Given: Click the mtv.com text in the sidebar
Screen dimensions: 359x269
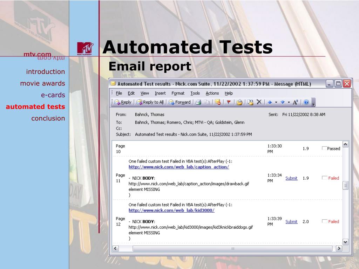Looking at the screenshot, I should [37, 54].
